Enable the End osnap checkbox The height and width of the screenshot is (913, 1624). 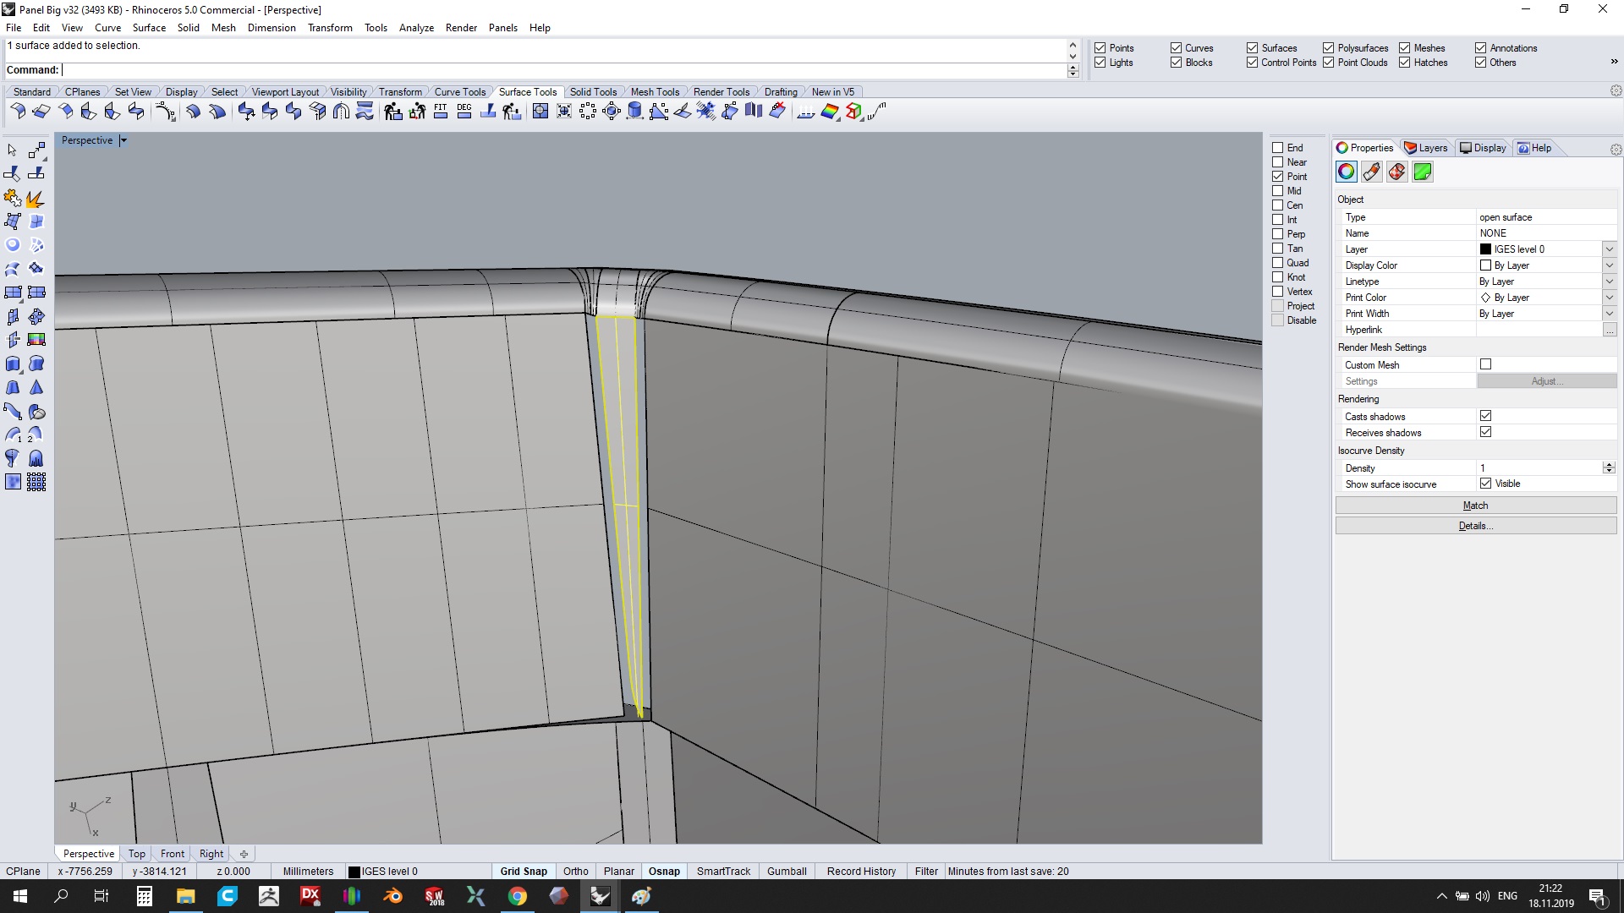coord(1278,148)
